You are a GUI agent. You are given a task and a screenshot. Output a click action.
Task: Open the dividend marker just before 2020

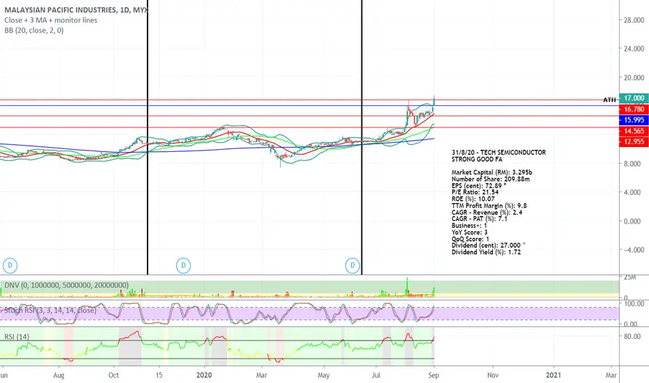183,265
